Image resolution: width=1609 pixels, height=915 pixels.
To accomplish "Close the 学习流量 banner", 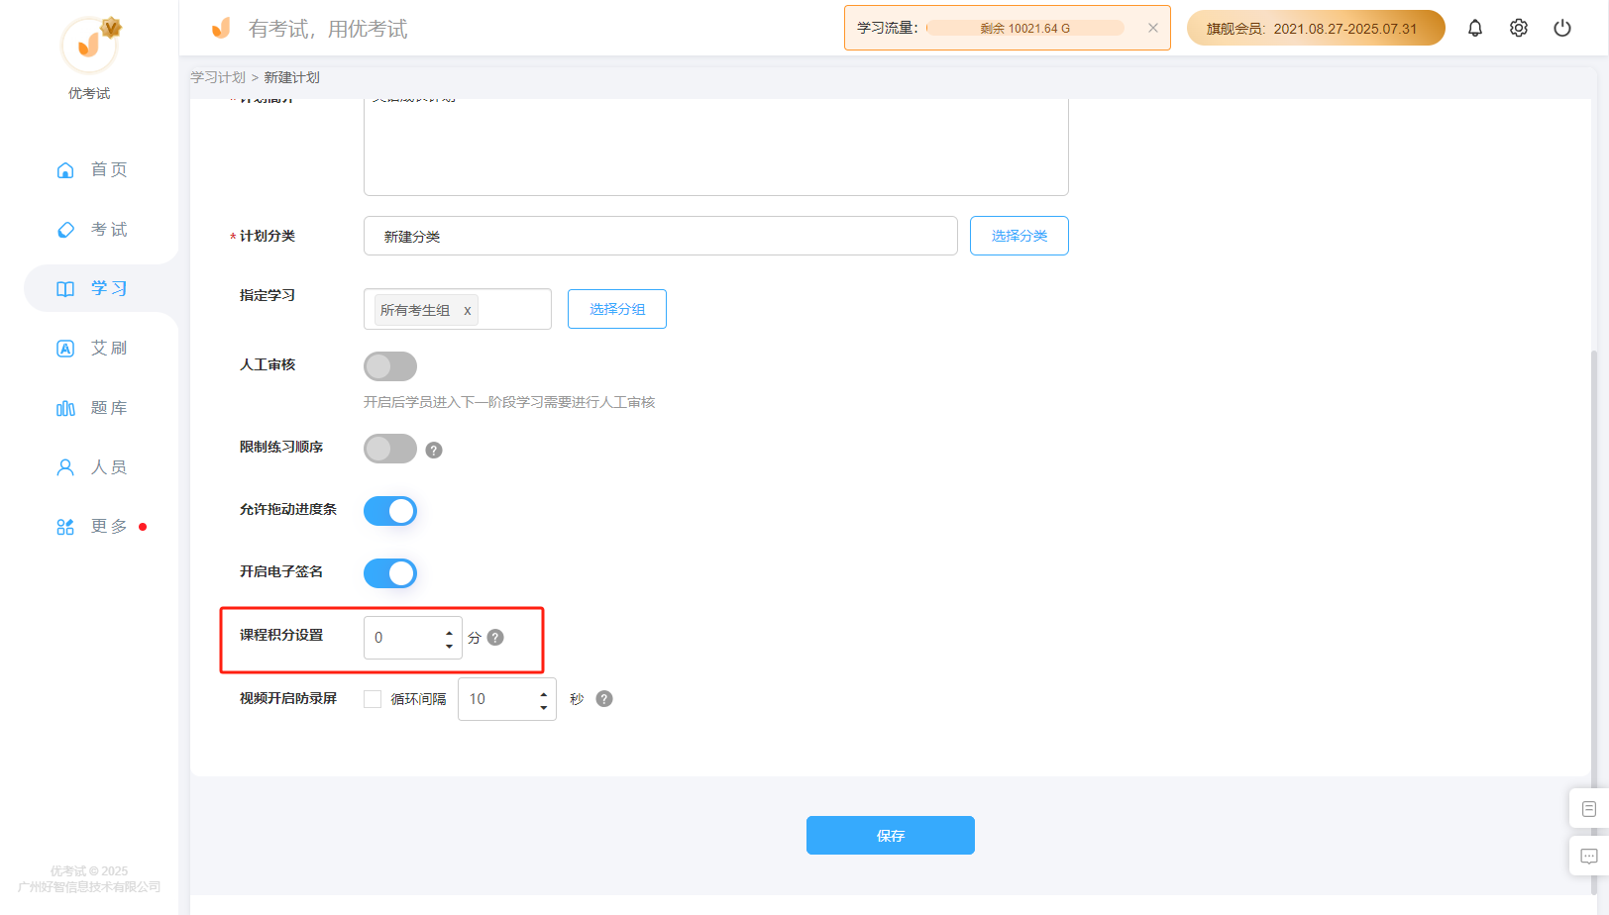I will [x=1153, y=28].
